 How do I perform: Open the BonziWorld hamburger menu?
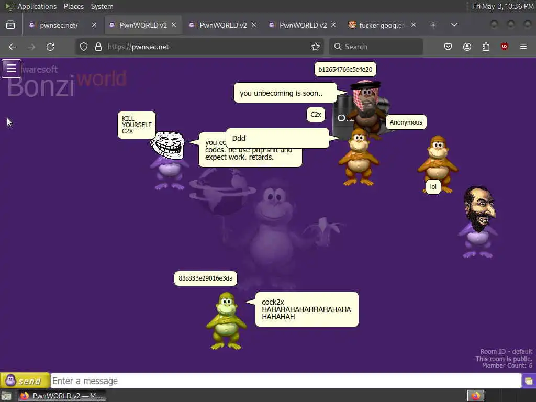(12, 69)
